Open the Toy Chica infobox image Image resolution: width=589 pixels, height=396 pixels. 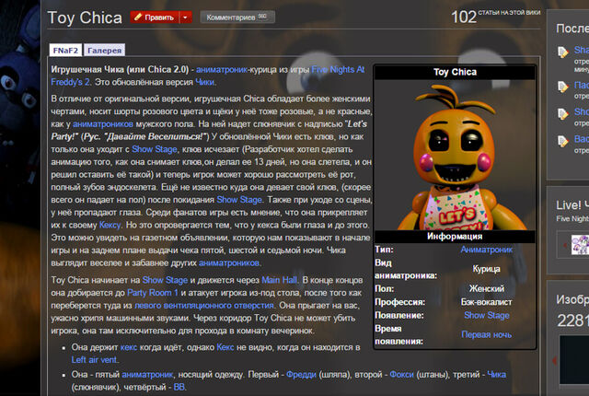click(455, 155)
